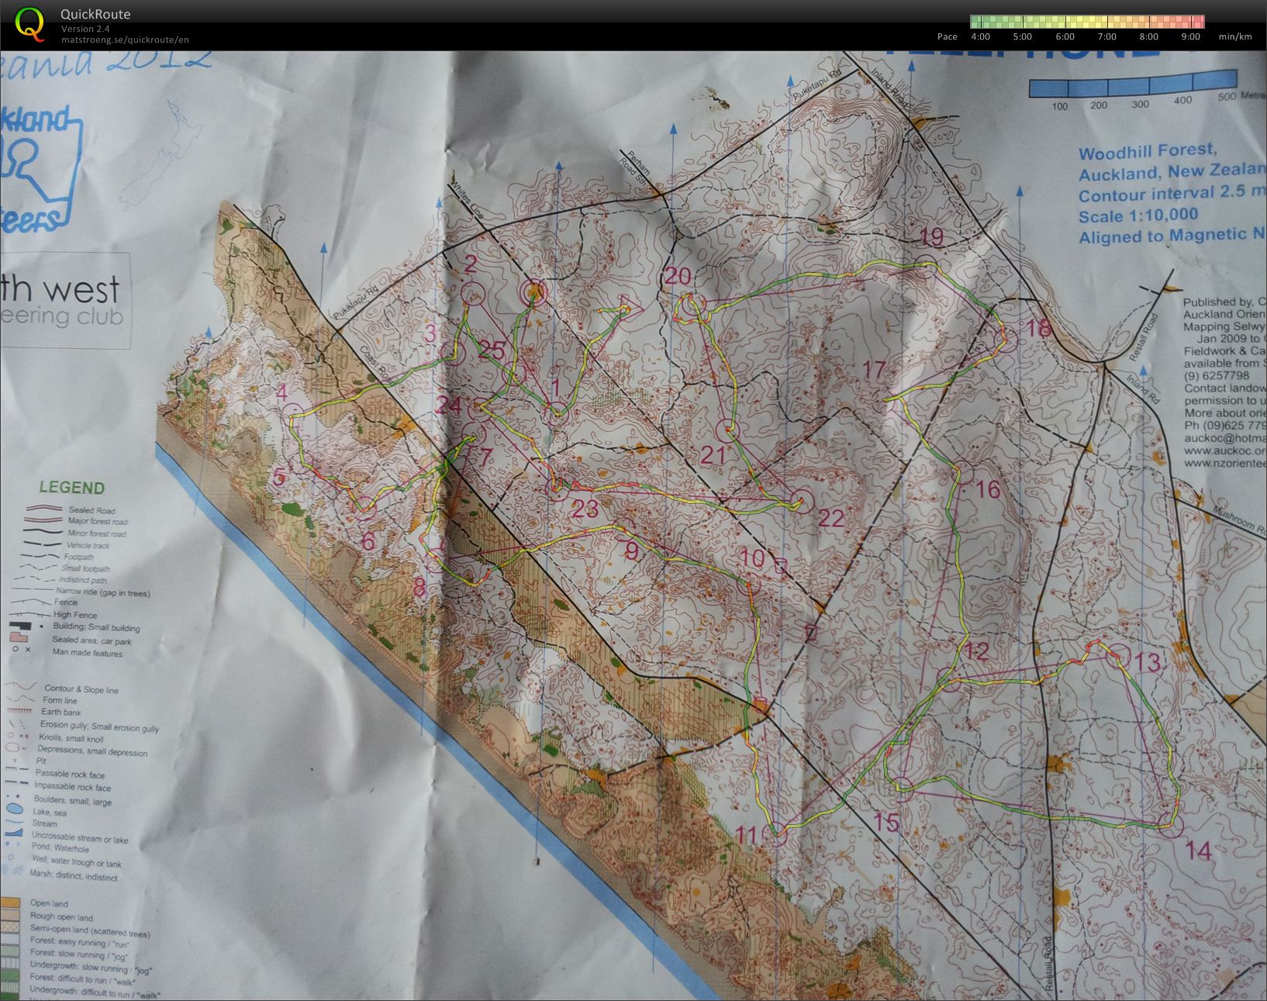Click the QuickRoute Q logo icon
Viewport: 1267px width, 1001px height.
29,23
